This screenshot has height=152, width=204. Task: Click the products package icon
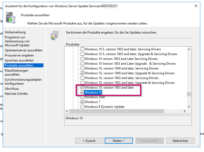[x=55, y=35]
